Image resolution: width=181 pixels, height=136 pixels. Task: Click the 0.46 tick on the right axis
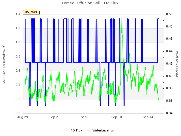tap(169, 39)
